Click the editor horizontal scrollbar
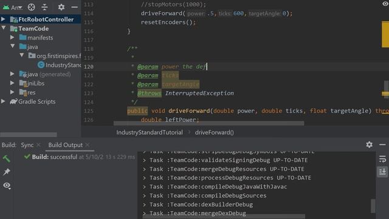 209,123
